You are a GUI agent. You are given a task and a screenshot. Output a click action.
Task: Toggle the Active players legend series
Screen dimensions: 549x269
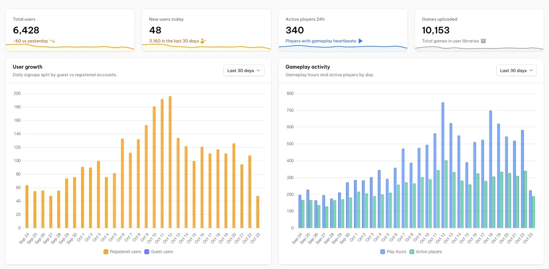point(425,252)
